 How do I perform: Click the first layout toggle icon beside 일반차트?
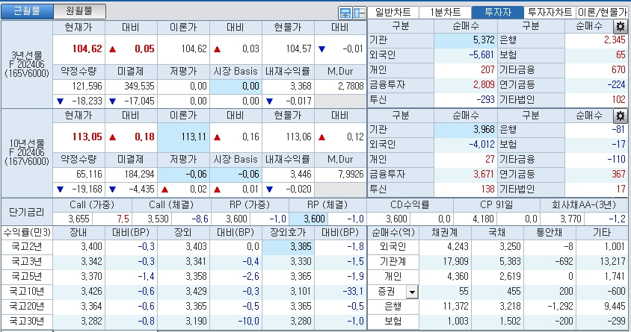tap(345, 13)
